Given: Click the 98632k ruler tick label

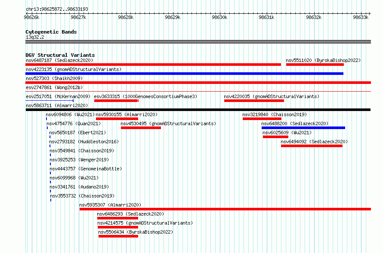Looking at the screenshot, I should pos(314,17).
